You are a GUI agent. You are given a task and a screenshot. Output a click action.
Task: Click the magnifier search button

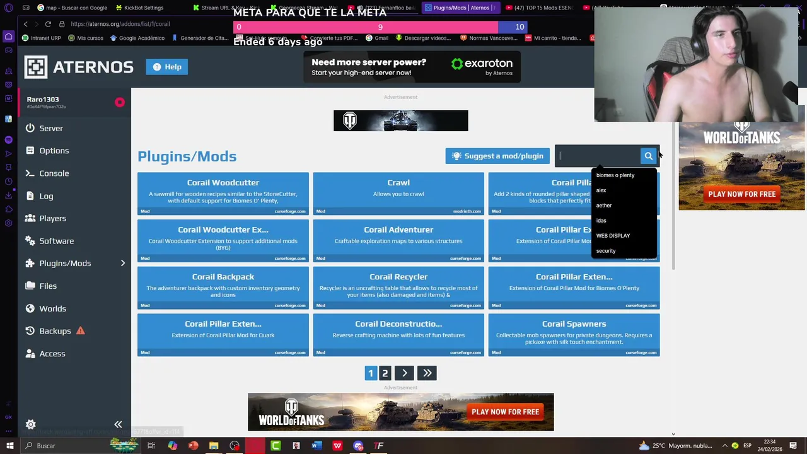coord(648,156)
